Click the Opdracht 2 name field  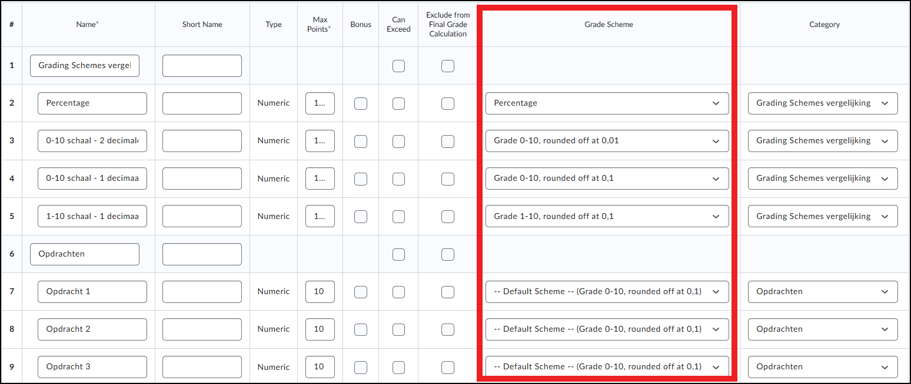click(x=92, y=329)
